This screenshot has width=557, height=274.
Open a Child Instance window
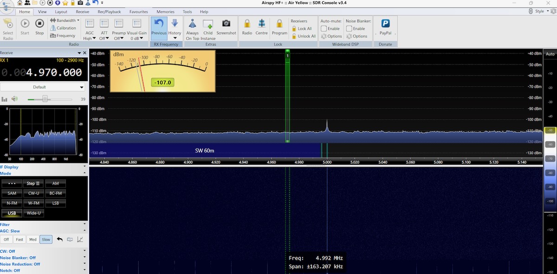pyautogui.click(x=208, y=24)
